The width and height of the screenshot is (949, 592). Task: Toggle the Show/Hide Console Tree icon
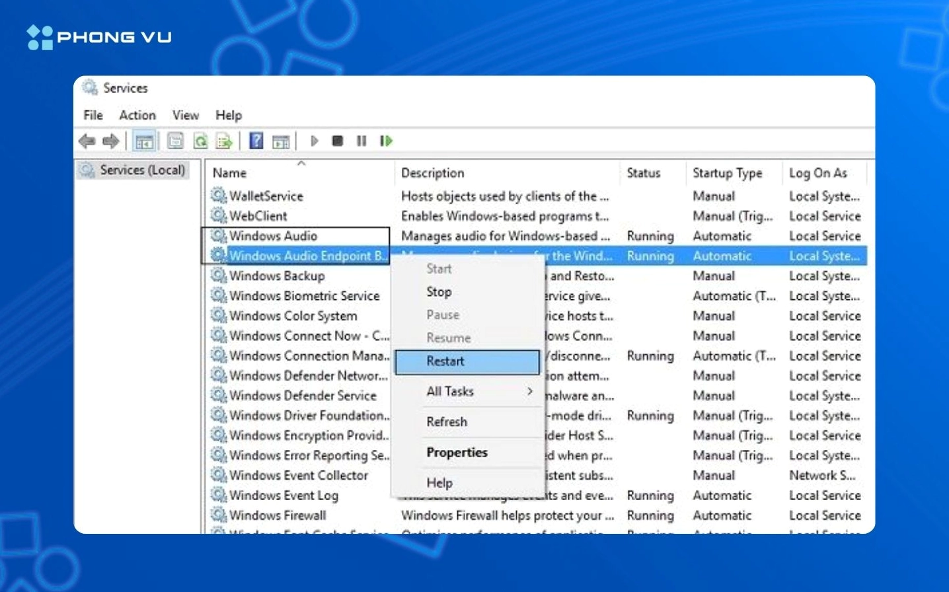tap(144, 141)
